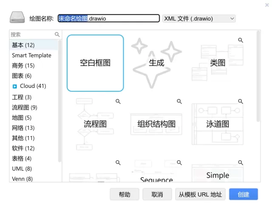Select the Smart Template category
Image resolution: width=272 pixels, height=206 pixels.
[x=34, y=55]
